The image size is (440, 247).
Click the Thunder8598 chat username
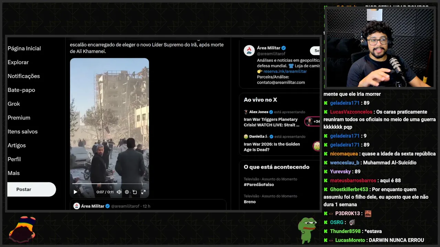pos(345,231)
